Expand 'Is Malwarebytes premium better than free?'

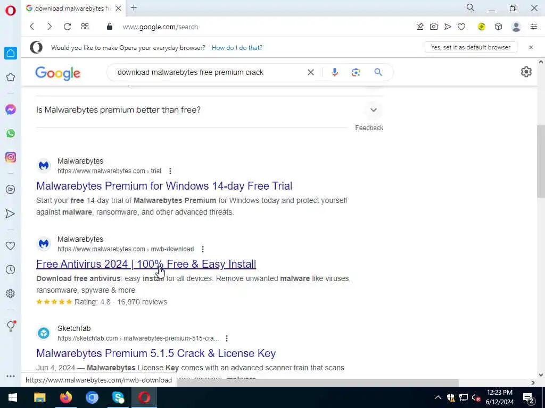(x=374, y=110)
